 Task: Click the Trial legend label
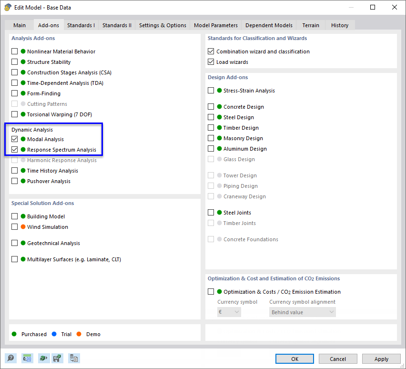(x=66, y=334)
